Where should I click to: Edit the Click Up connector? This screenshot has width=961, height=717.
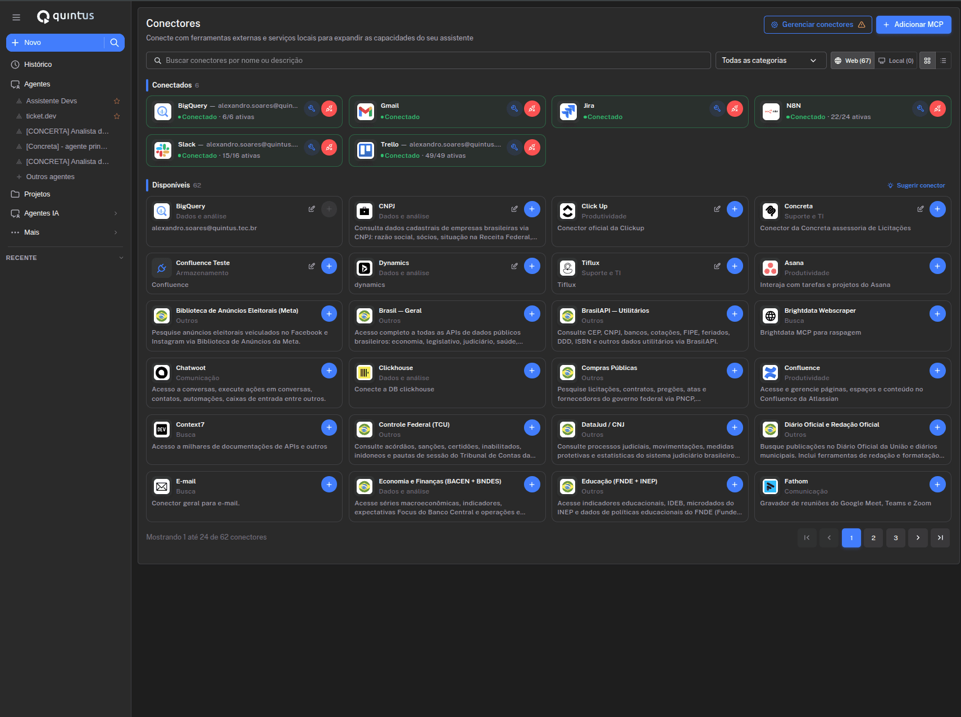[717, 209]
